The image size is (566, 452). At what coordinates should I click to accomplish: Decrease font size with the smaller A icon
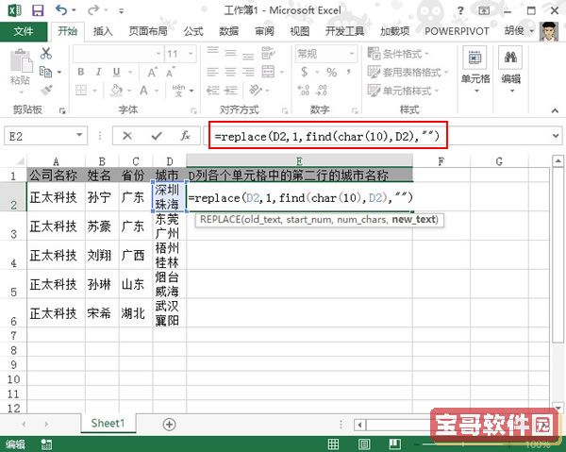[171, 73]
